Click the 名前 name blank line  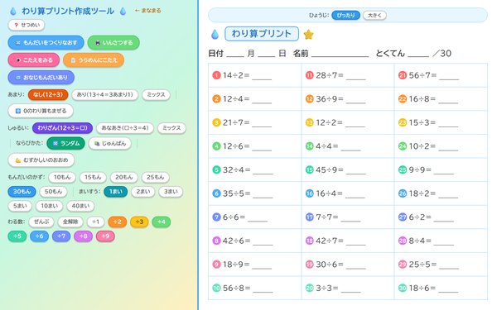340,55
